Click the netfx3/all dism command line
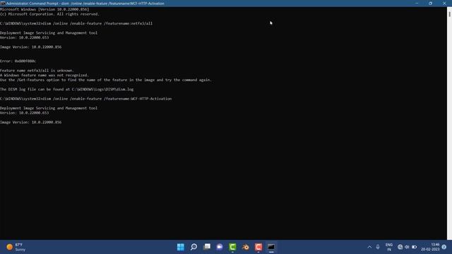This screenshot has height=254, width=452. [76, 23]
